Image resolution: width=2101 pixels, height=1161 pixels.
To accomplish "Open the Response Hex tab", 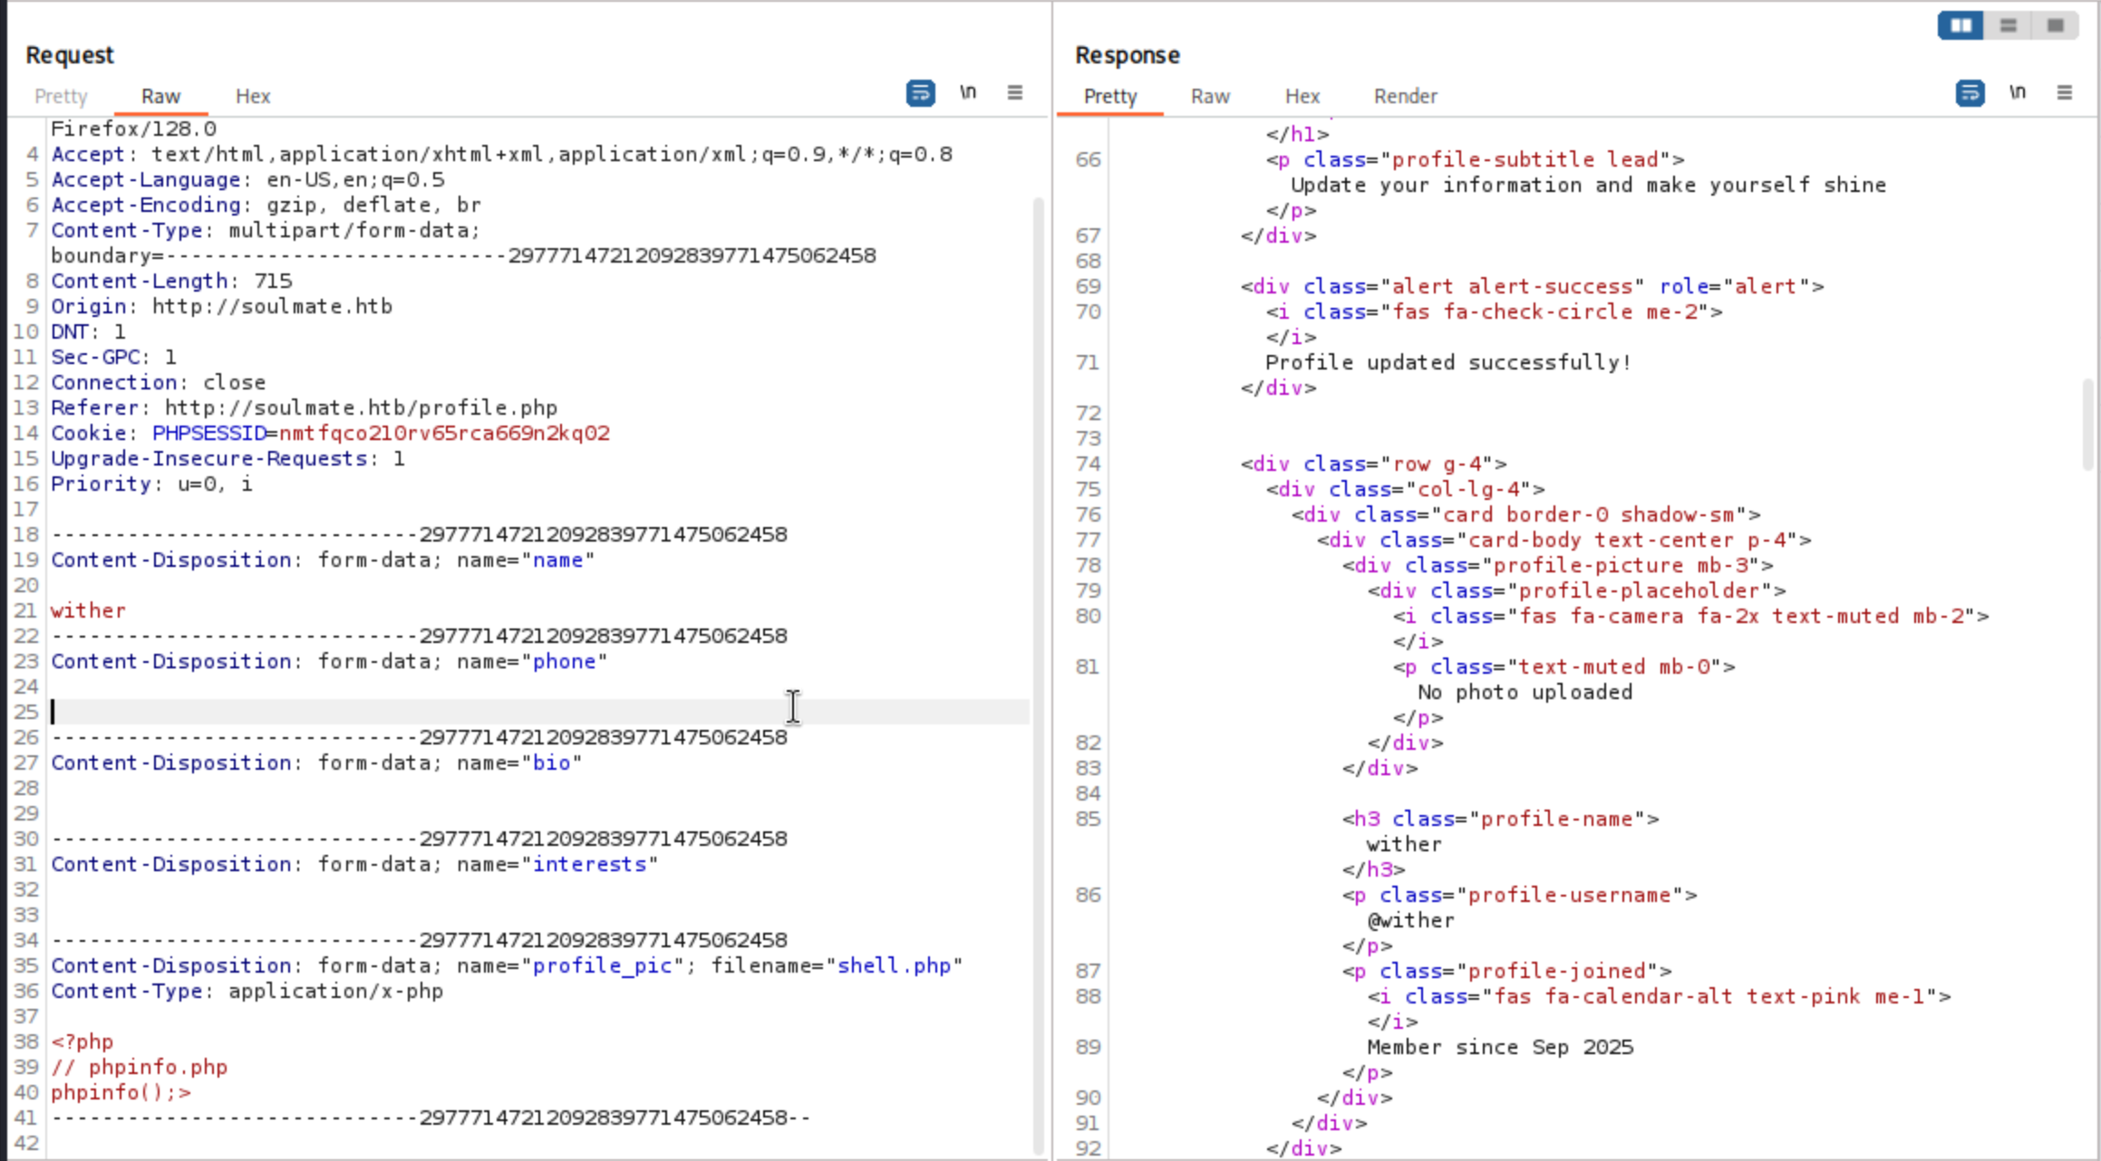I will (x=1302, y=96).
